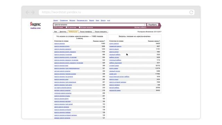Open the Директ link in top navigation
The image size is (222, 125).
[x=55, y=20]
